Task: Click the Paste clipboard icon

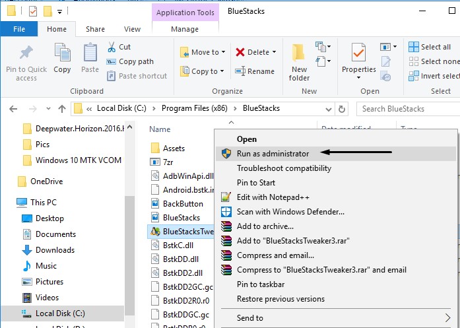Action: [x=90, y=53]
